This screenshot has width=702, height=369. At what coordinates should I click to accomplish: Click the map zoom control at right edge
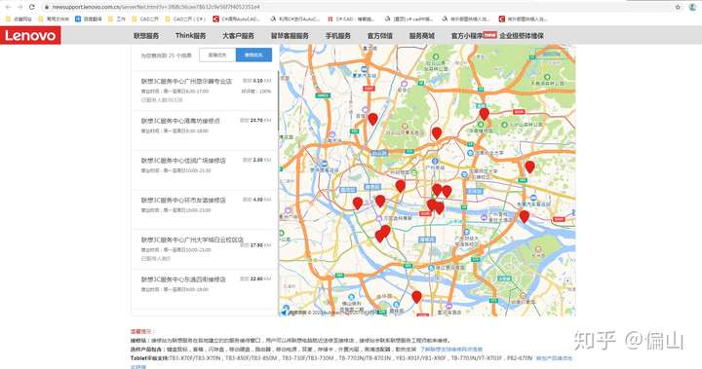(x=567, y=280)
